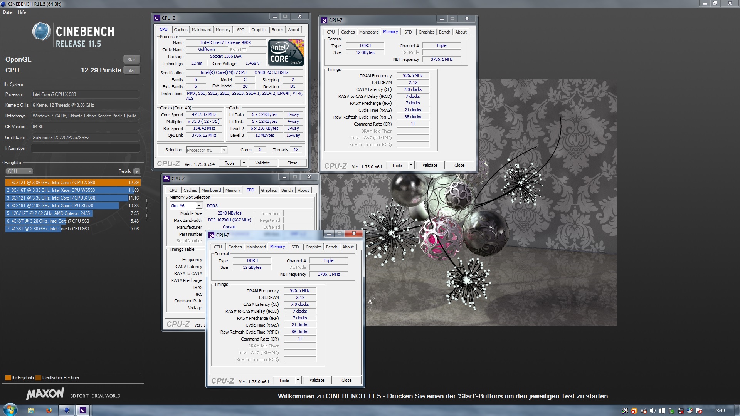This screenshot has width=740, height=416.
Task: Select ranking row 'Intel Xeon CPU X5570'
Action: tap(73, 206)
